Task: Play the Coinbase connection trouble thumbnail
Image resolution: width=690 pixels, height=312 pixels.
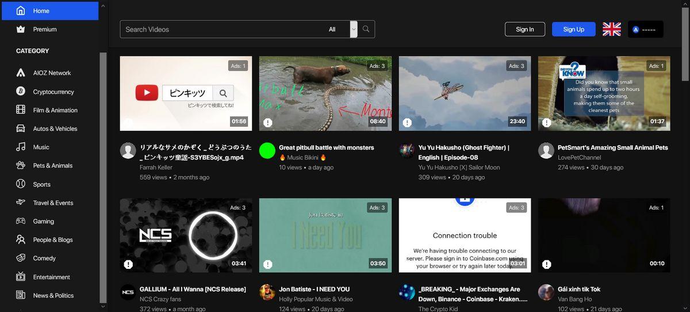Action: point(465,235)
